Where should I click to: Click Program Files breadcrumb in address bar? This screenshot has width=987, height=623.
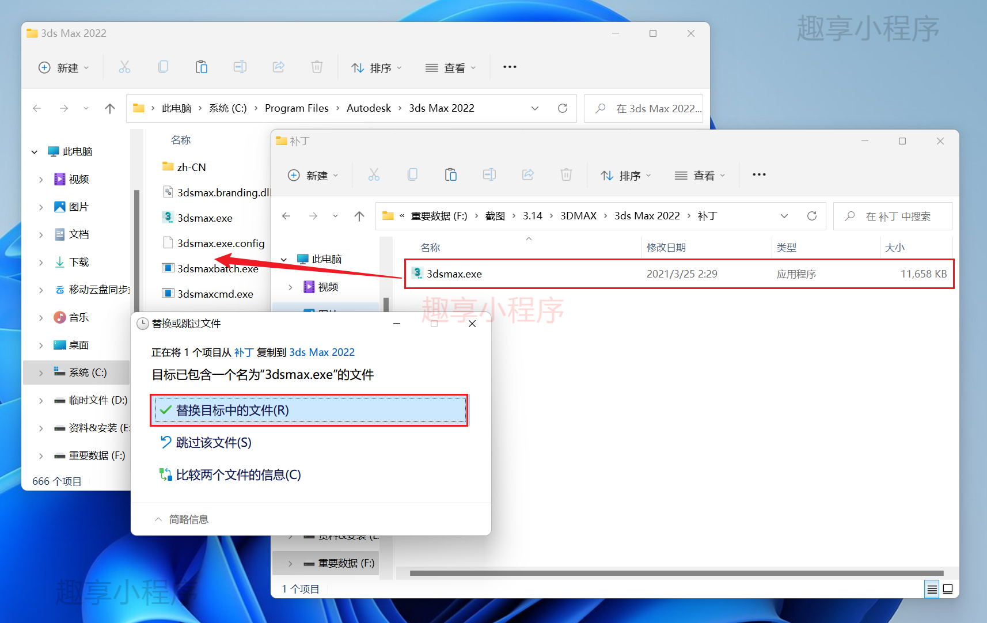(297, 108)
